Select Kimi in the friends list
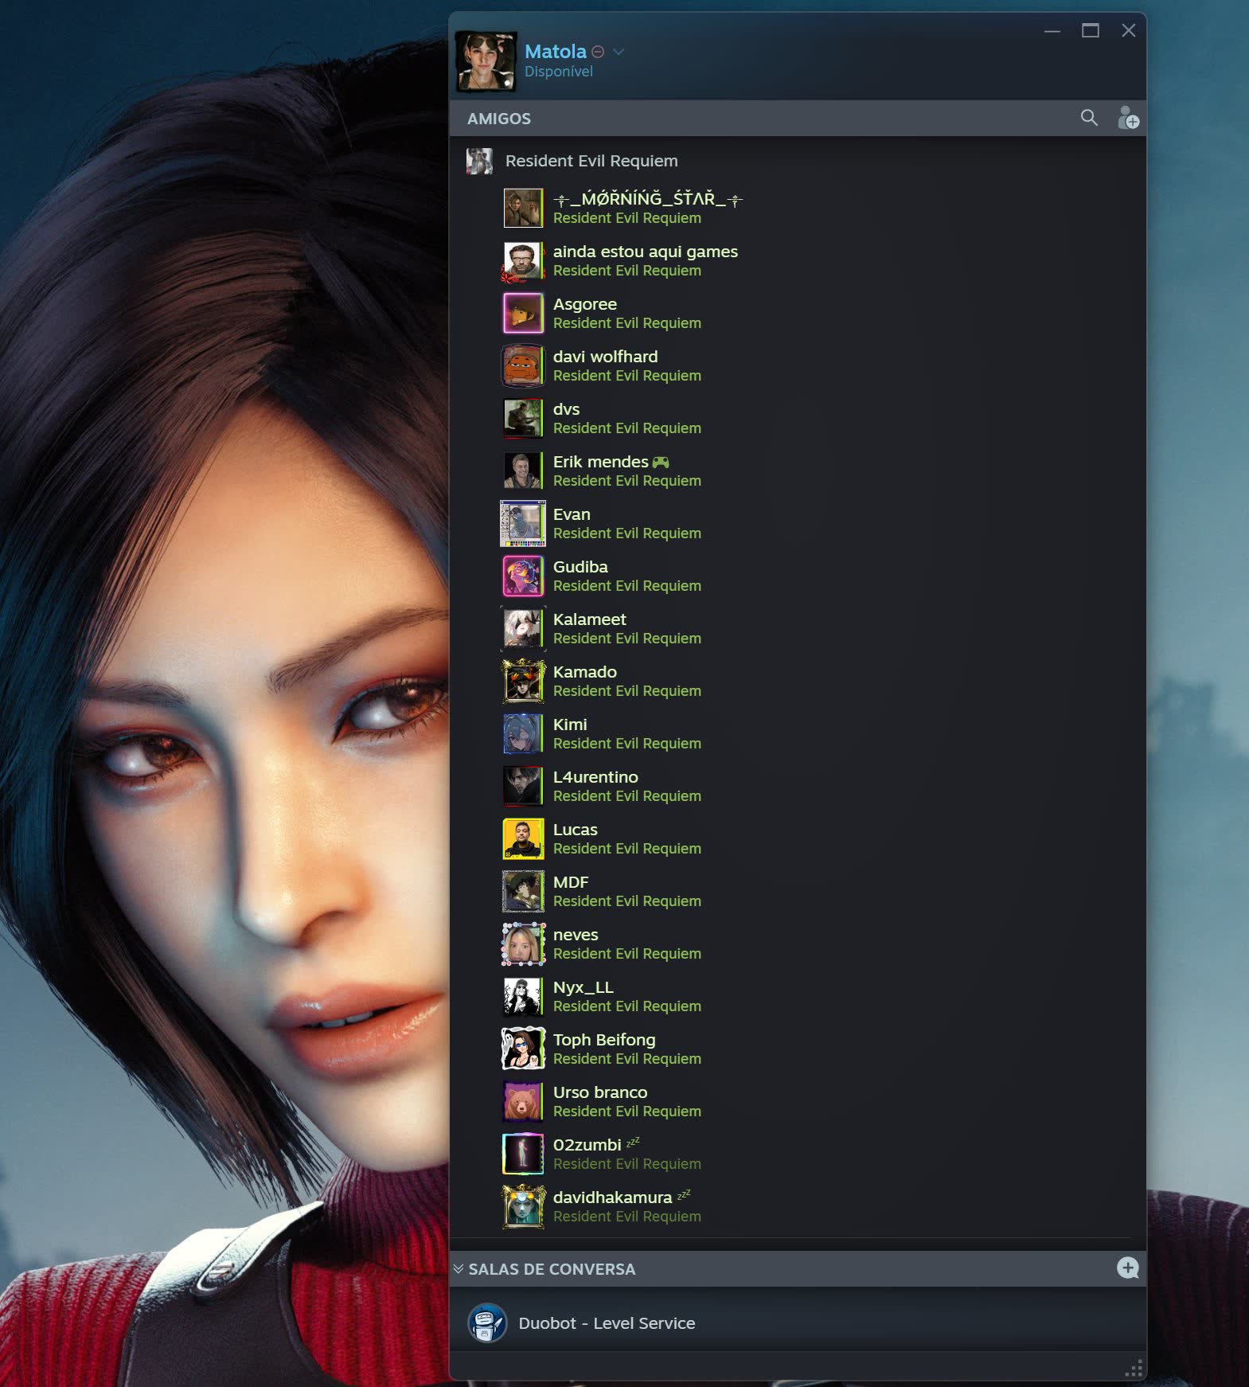The height and width of the screenshot is (1387, 1249). pyautogui.click(x=798, y=733)
